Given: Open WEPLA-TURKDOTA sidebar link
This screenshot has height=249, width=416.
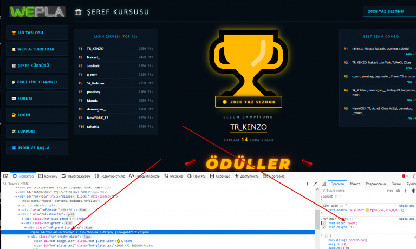Looking at the screenshot, I should pyautogui.click(x=37, y=49).
